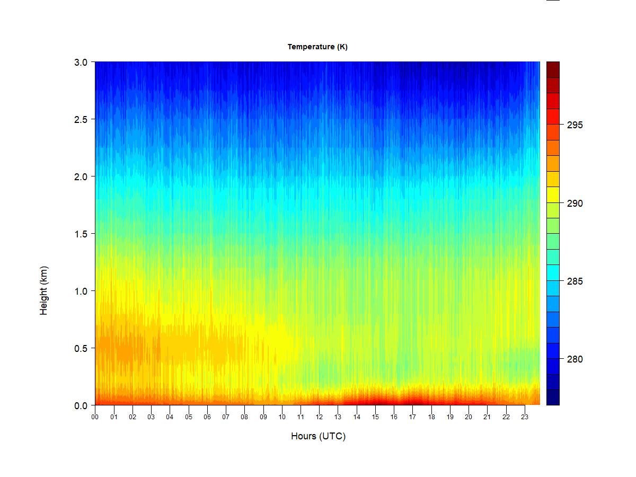
Task: Click the hour 05 tick label
Action: point(188,417)
